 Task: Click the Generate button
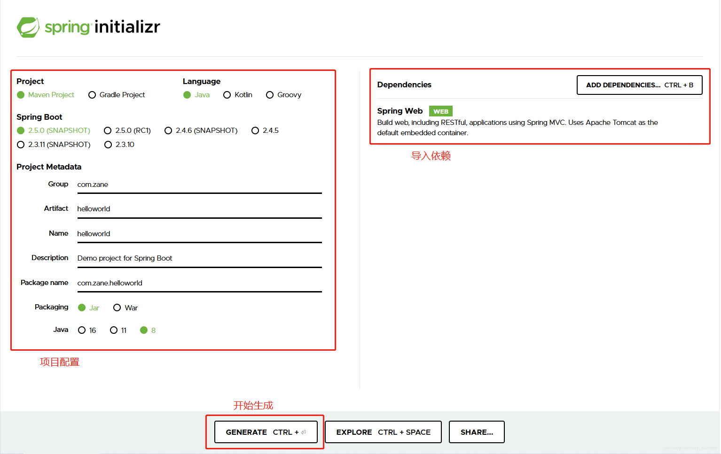(x=266, y=432)
